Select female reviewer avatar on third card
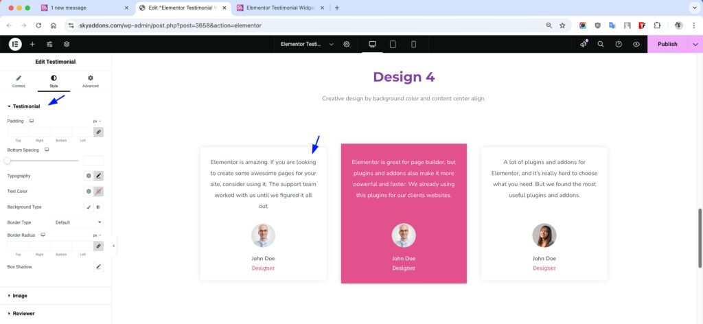Screen dimensions: 703x324 [544, 235]
